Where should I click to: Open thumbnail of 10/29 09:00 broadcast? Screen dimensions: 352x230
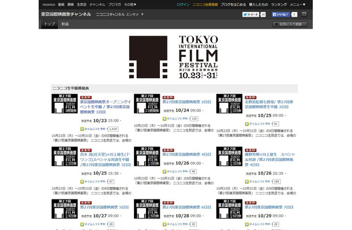pyautogui.click(x=230, y=209)
